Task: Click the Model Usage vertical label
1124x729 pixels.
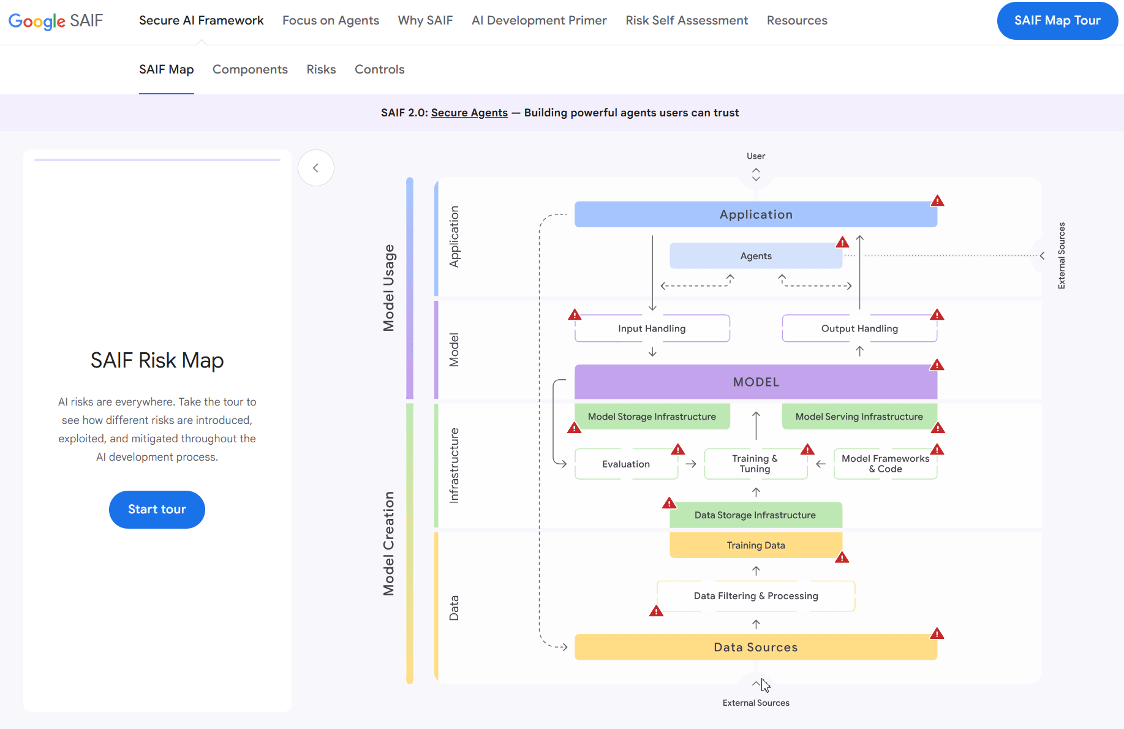Action: point(389,288)
